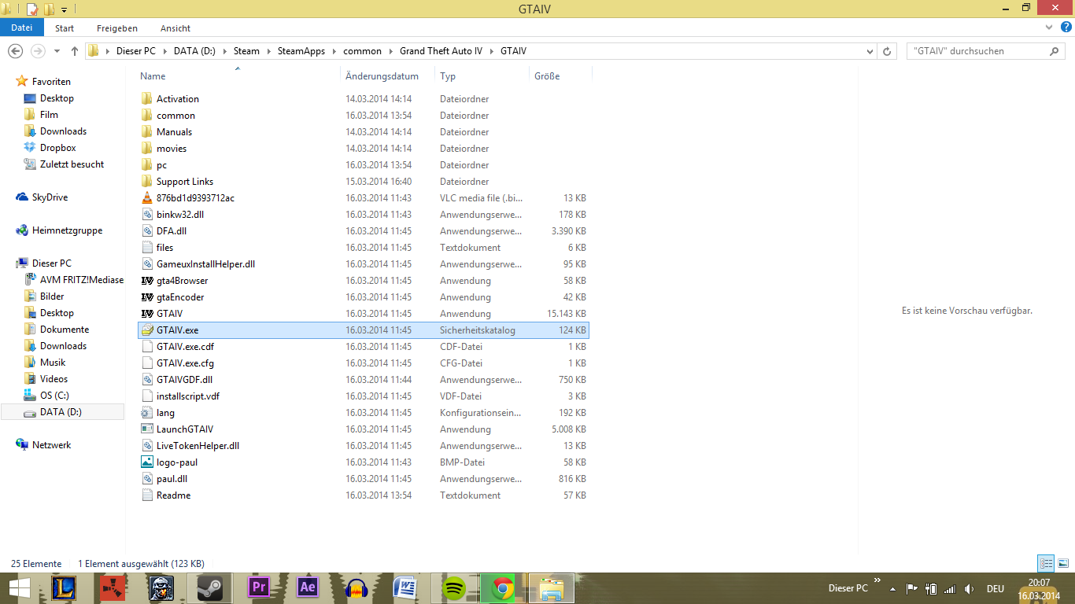Open Spotify from the taskbar

(454, 588)
